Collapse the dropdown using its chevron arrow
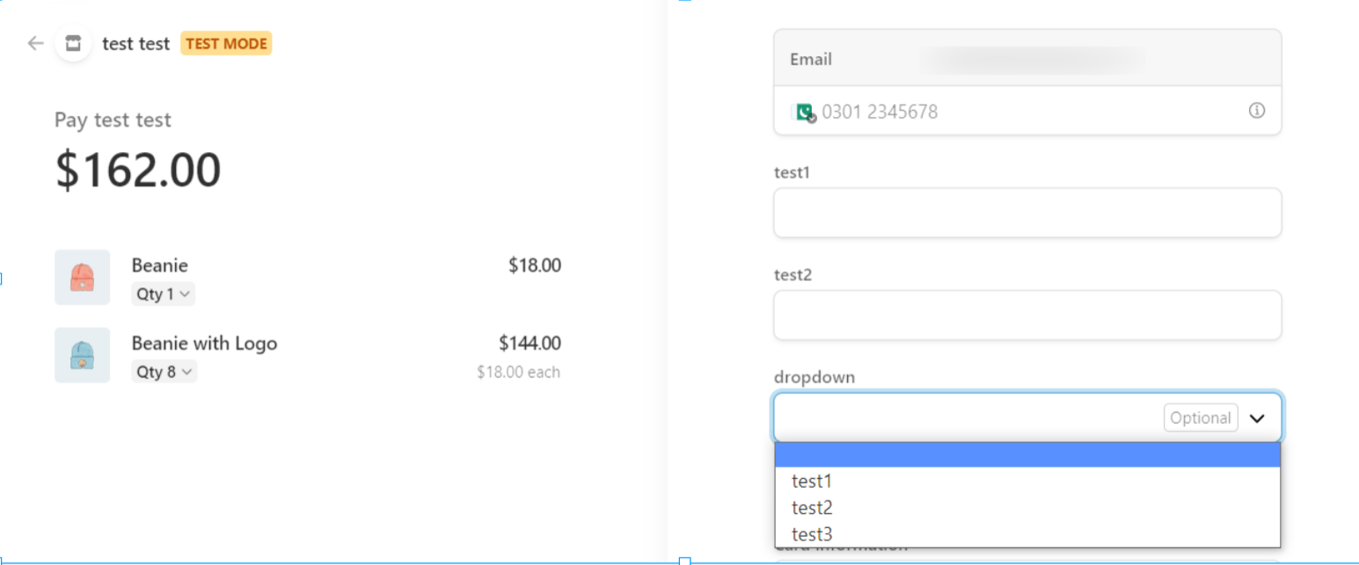 click(x=1257, y=418)
